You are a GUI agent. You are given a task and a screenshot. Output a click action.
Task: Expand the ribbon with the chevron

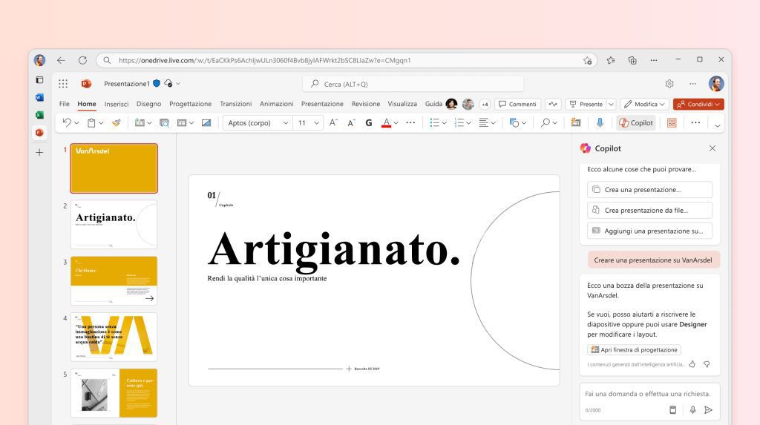tap(718, 125)
